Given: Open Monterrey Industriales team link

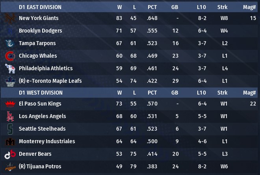Looking at the screenshot, I should [47, 141].
